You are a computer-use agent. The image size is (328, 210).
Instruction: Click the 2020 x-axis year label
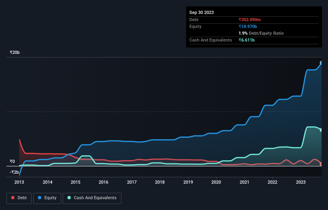[216, 182]
